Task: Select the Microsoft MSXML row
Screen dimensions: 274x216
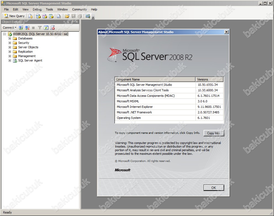Action: (169, 101)
